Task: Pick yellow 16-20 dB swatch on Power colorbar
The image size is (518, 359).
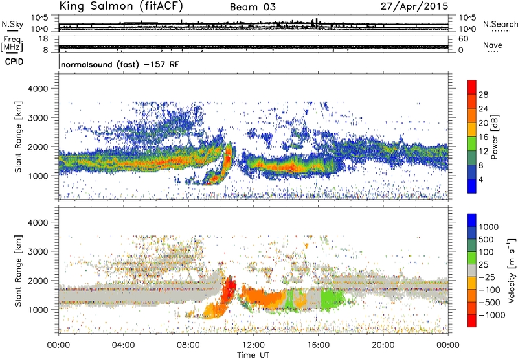Action: pos(472,130)
